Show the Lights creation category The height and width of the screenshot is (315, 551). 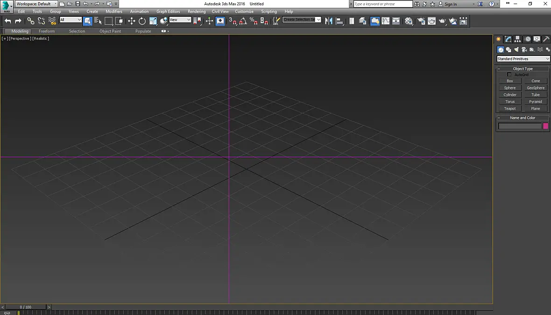(x=516, y=49)
